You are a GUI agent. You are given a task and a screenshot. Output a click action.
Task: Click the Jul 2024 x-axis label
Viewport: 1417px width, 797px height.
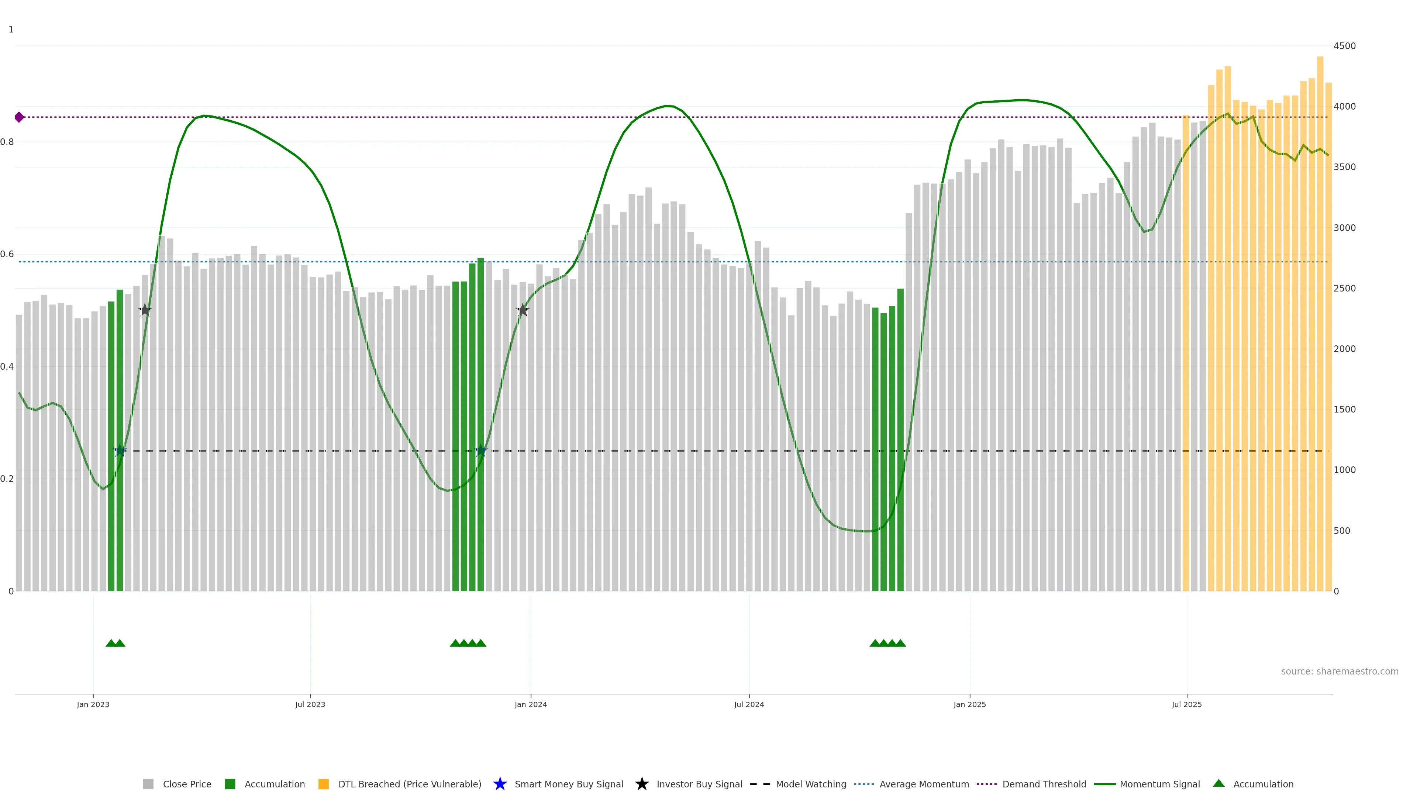749,705
